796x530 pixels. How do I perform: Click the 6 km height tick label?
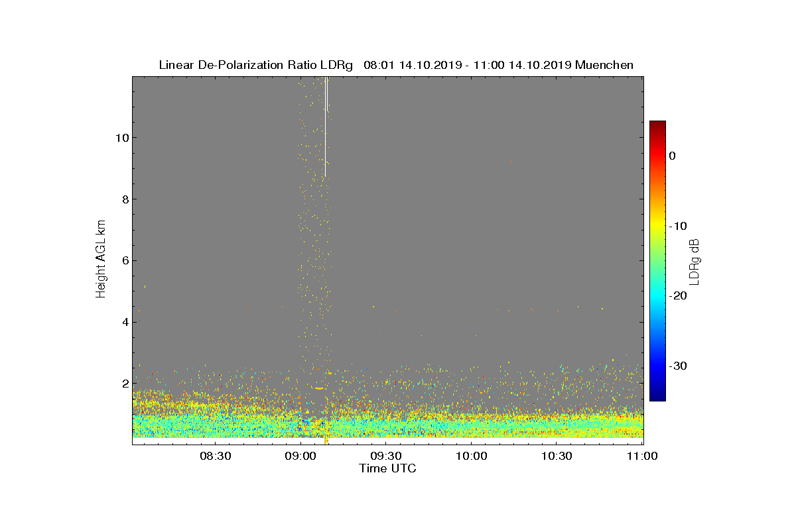[124, 260]
